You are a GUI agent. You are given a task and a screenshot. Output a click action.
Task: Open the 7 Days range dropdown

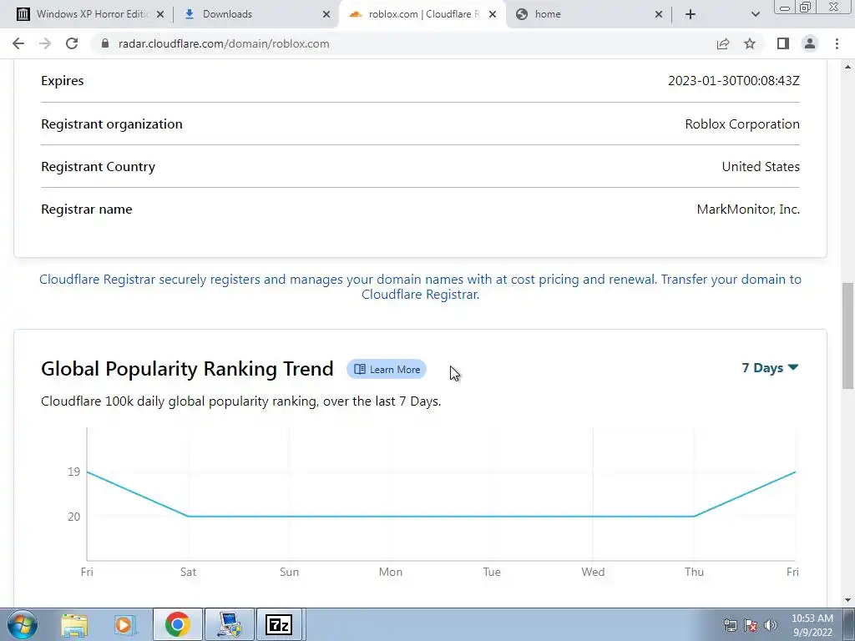(x=770, y=368)
